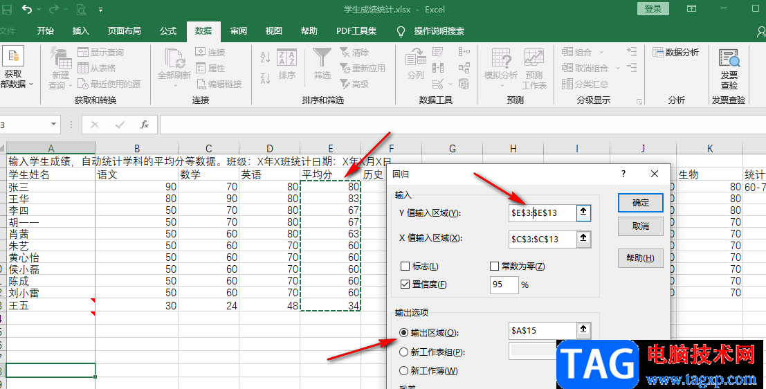Click the Redo arrow icon

[54, 9]
